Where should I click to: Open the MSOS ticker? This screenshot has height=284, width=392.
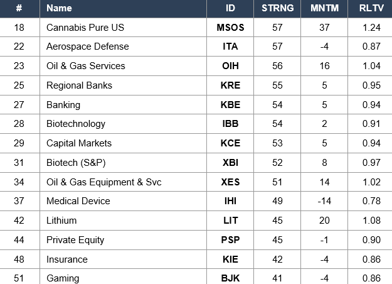[x=230, y=28]
